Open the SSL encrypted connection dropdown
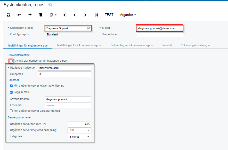Viewport: 228px width, 150px height. tap(79, 130)
